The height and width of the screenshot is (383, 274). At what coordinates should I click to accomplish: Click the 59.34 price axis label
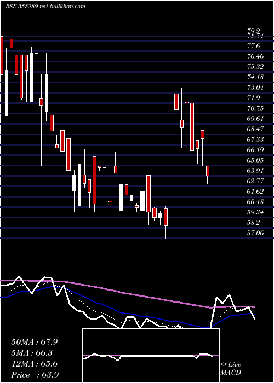pos(255,212)
